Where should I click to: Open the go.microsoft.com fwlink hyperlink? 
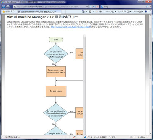coord(71,27)
